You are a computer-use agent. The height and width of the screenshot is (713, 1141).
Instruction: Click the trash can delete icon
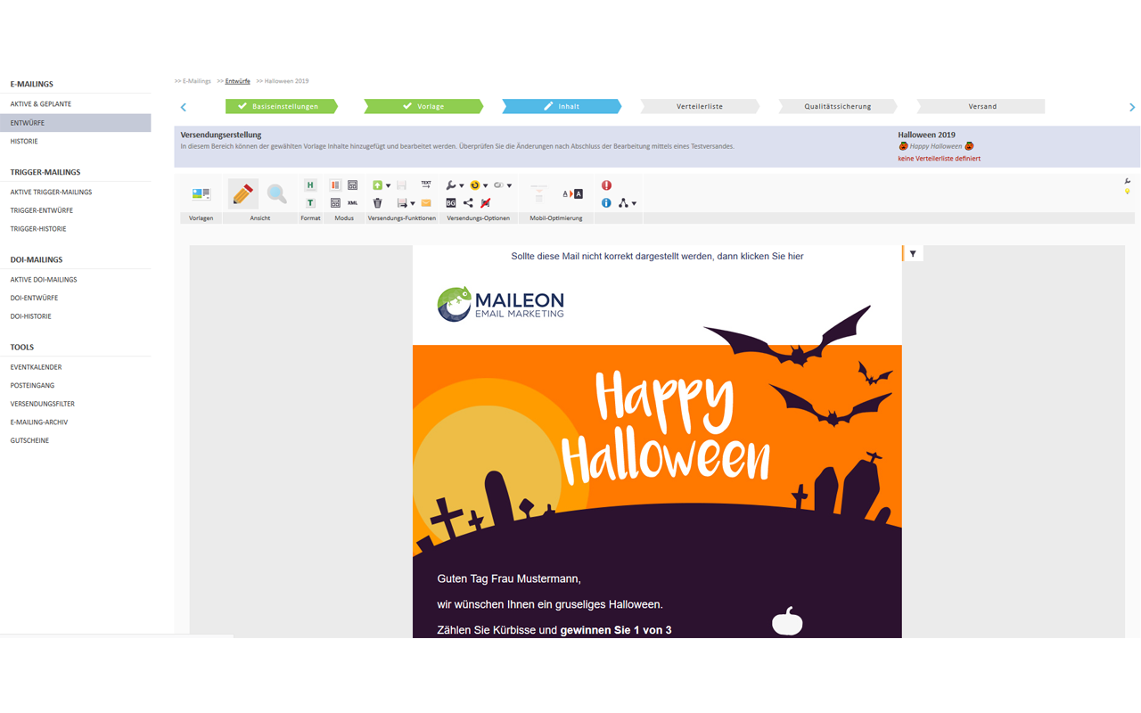pyautogui.click(x=377, y=203)
